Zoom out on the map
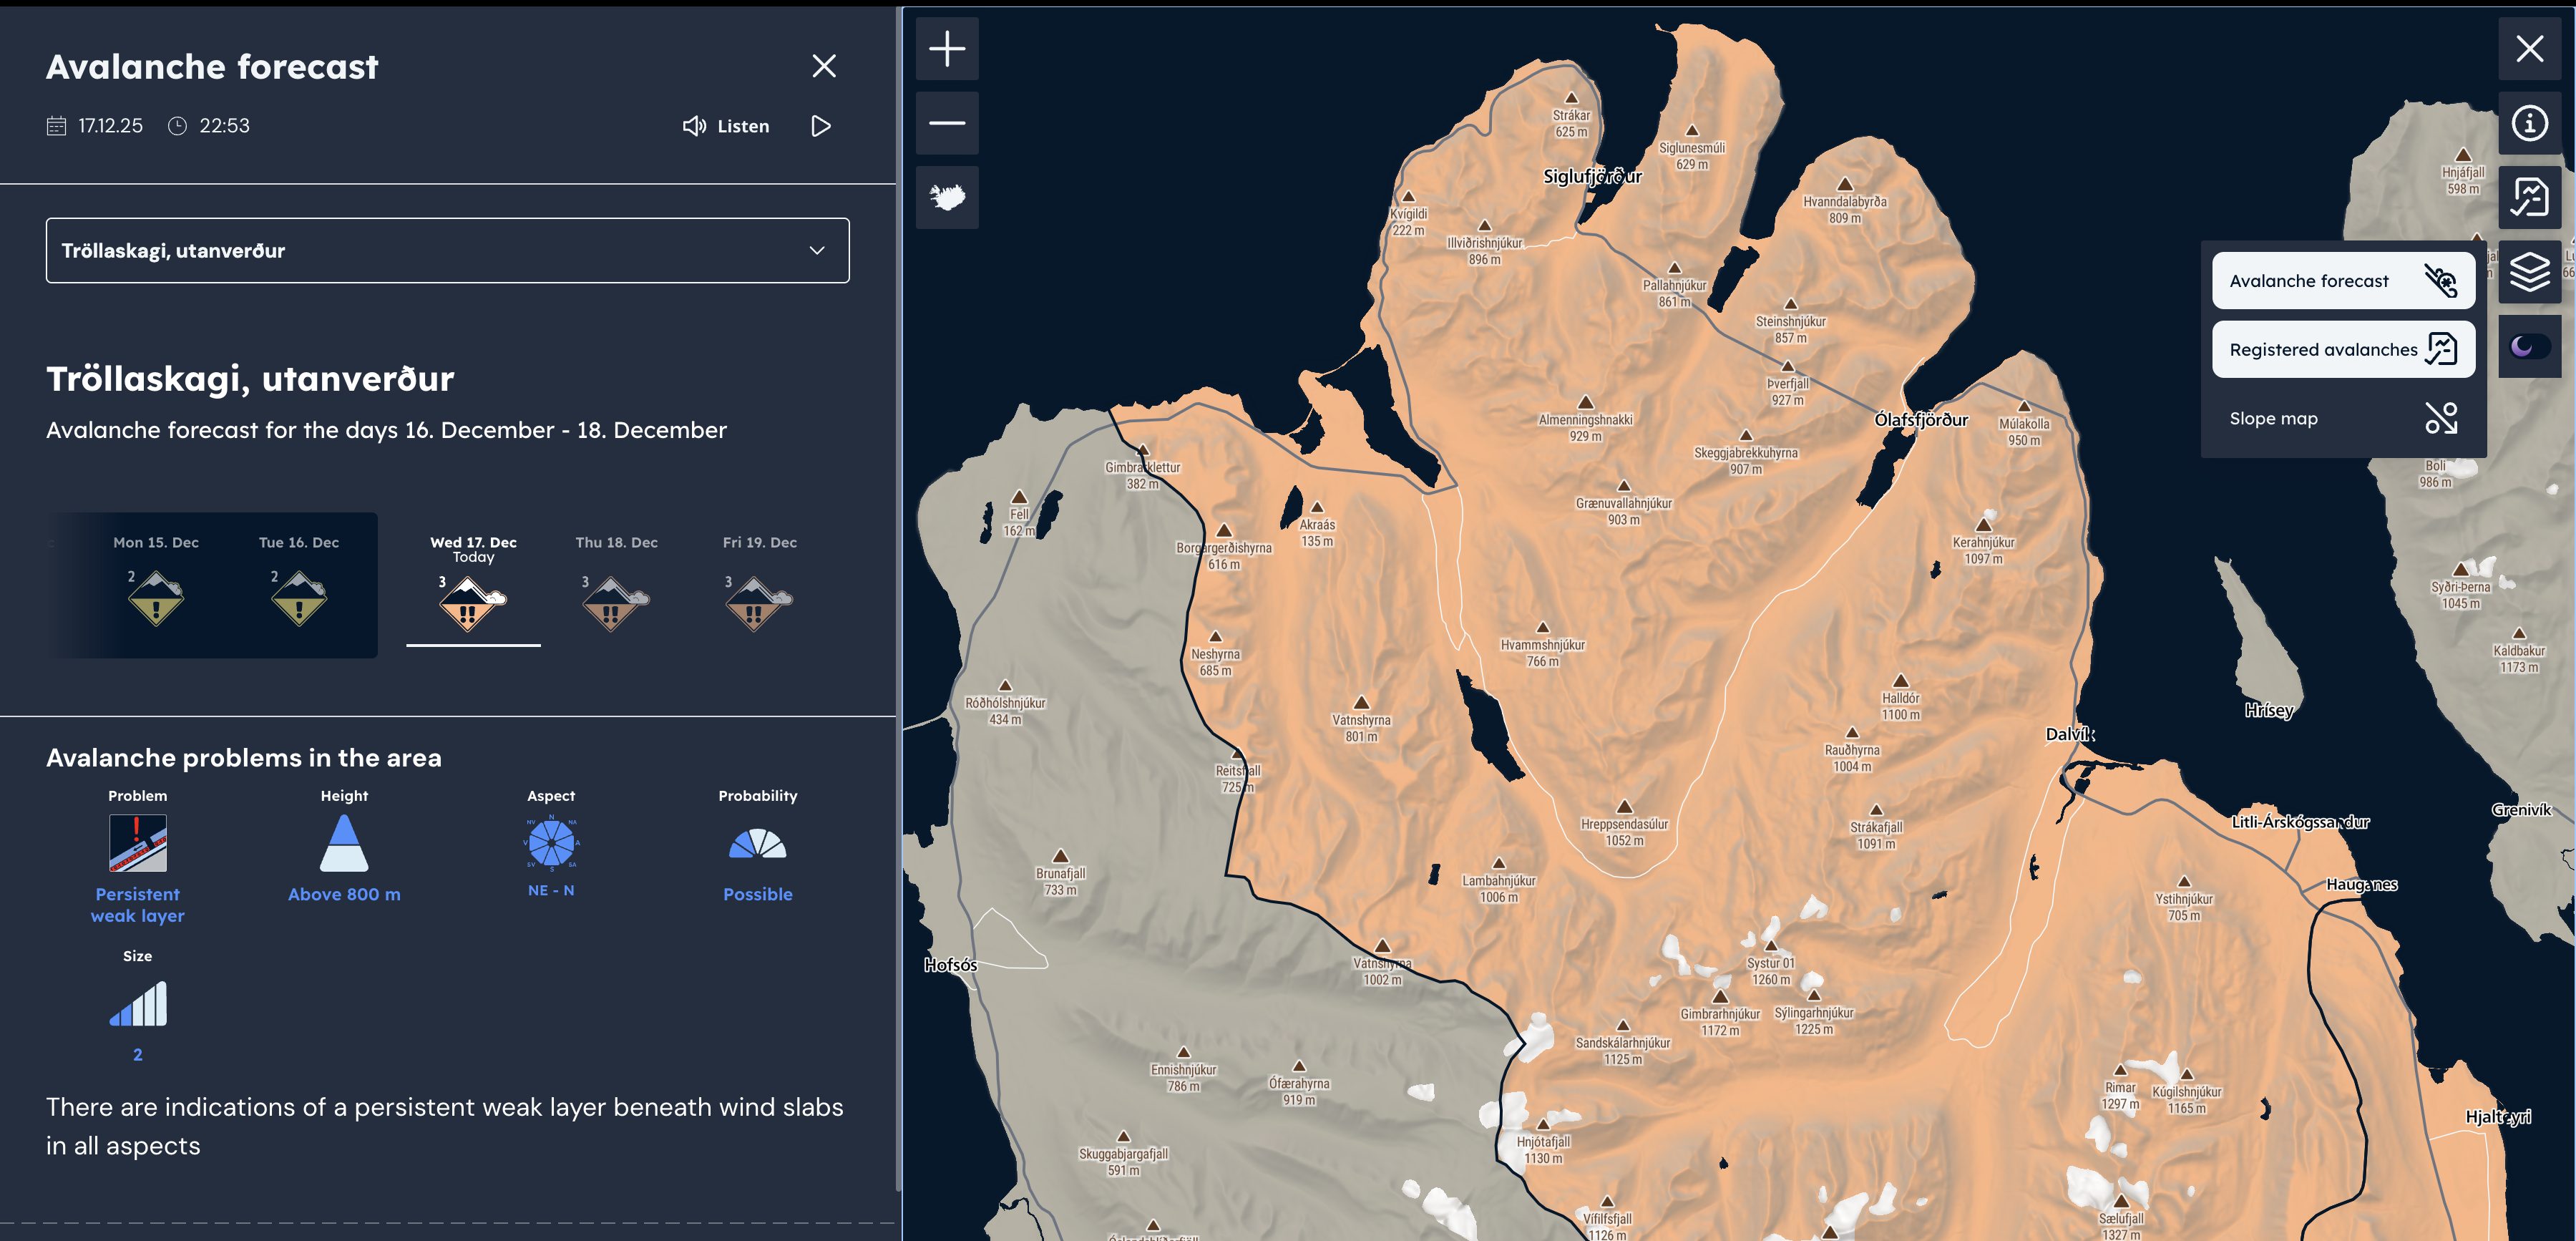Viewport: 2576px width, 1241px height. tap(946, 123)
